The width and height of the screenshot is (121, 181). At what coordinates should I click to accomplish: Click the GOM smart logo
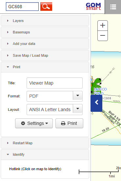(x=93, y=6)
